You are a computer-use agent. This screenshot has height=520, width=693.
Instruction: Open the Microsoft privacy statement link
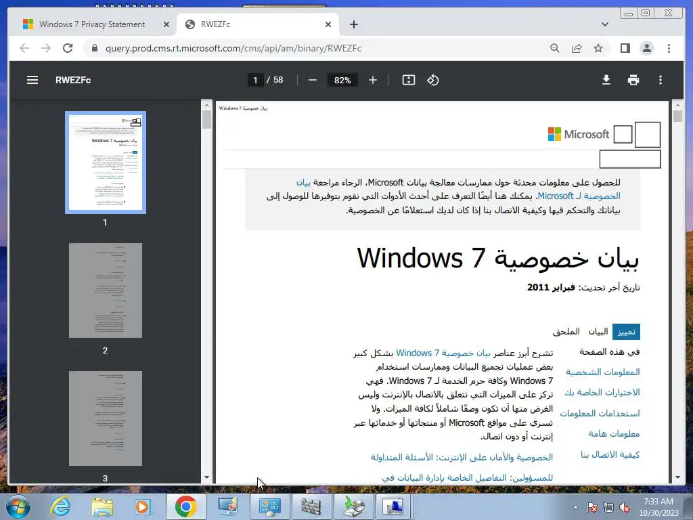pyautogui.click(x=579, y=196)
